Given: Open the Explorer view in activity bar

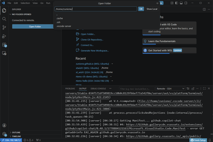Looking at the screenshot, I should point(4,10).
